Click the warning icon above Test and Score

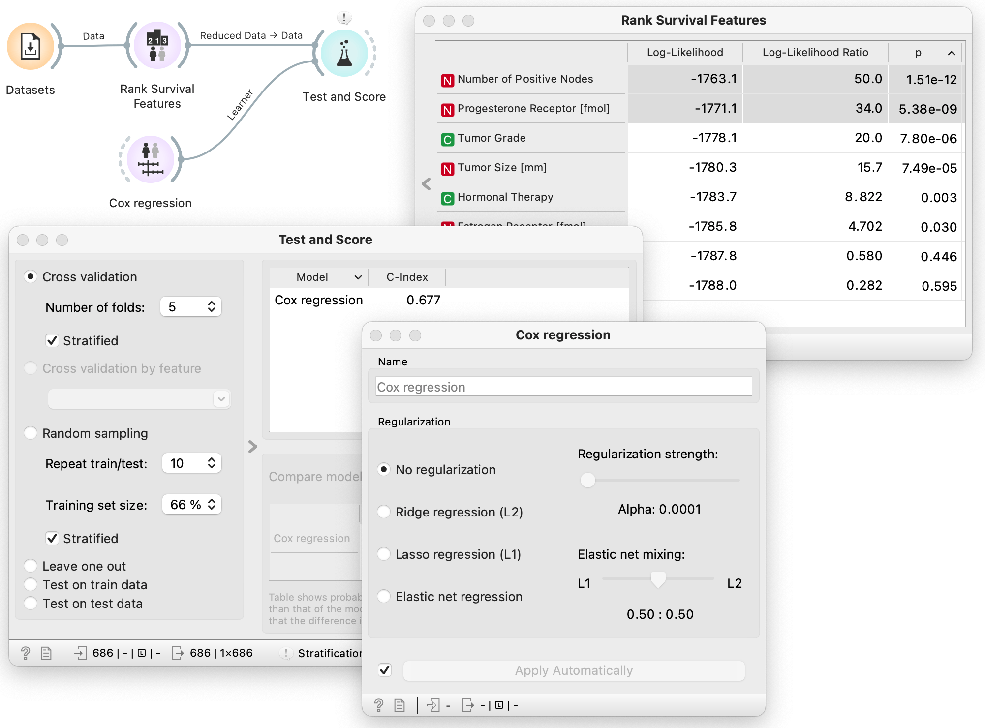coord(344,18)
